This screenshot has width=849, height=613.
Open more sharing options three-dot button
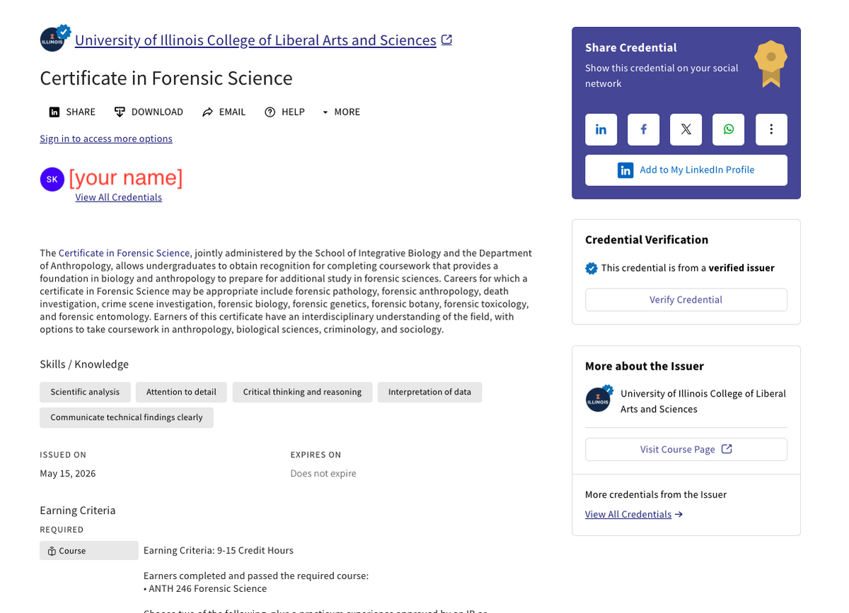(x=771, y=129)
